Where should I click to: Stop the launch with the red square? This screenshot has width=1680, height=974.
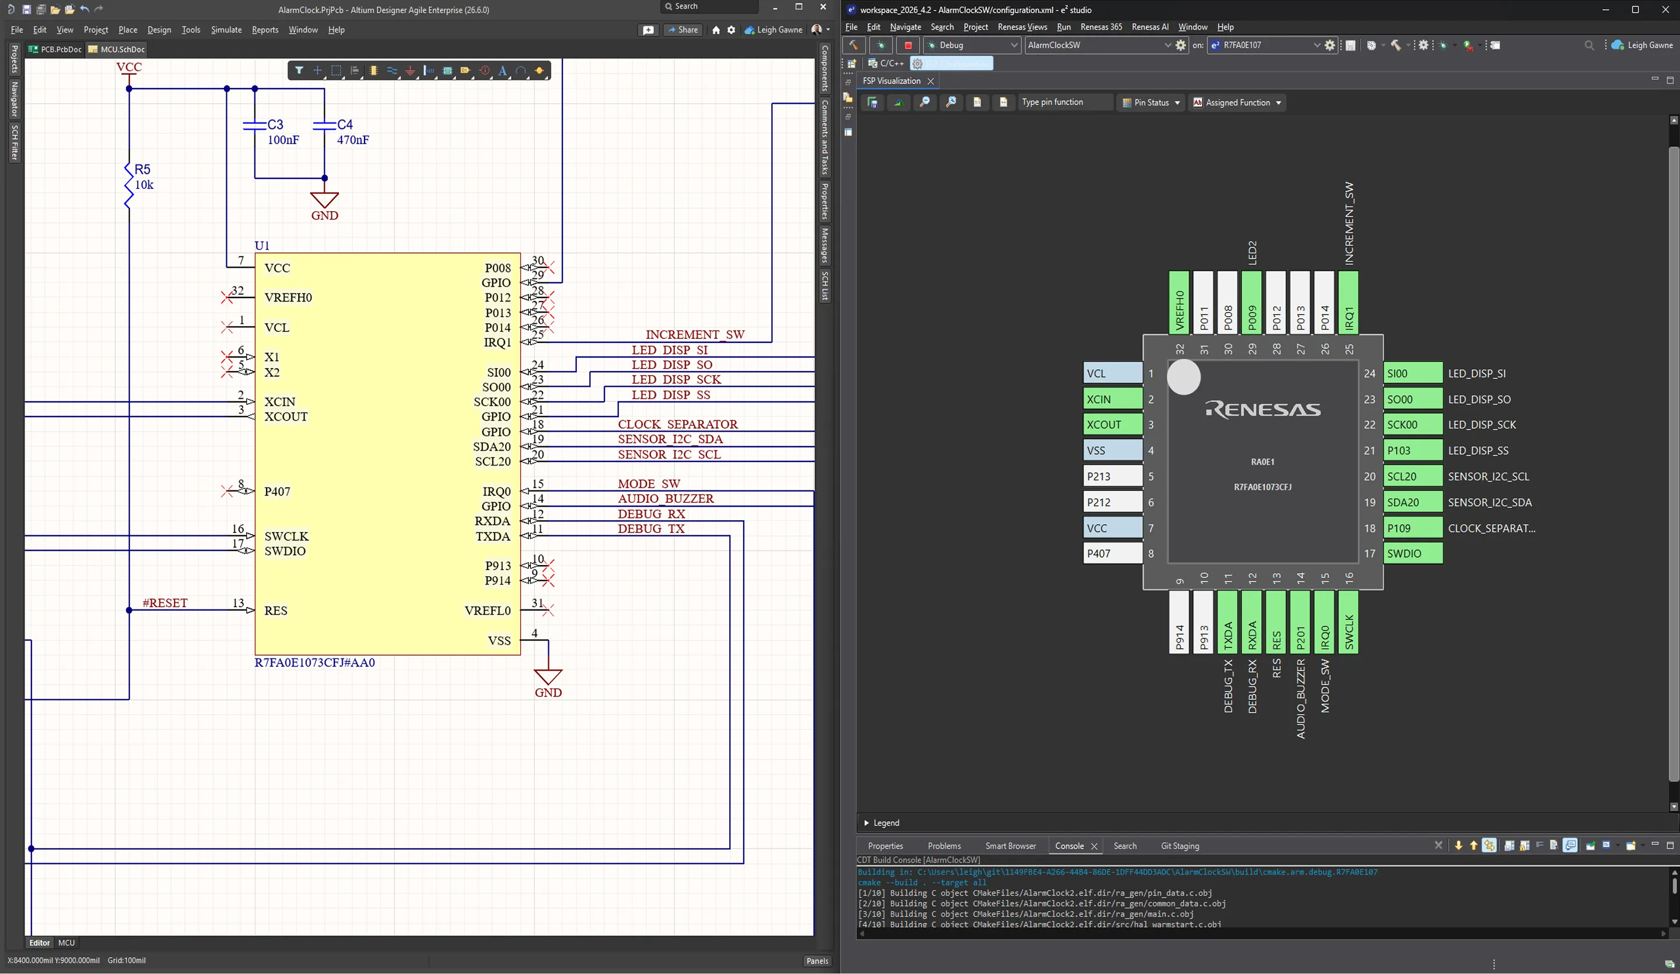click(x=907, y=45)
